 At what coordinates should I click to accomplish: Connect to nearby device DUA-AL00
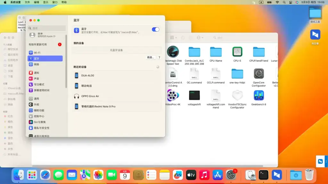pos(117,75)
